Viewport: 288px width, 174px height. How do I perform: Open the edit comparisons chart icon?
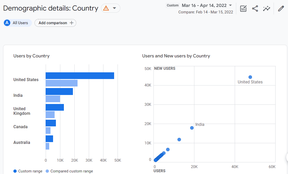click(x=243, y=8)
